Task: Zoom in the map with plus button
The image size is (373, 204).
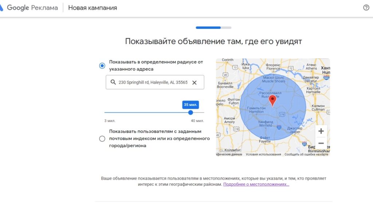Action: coord(321,131)
